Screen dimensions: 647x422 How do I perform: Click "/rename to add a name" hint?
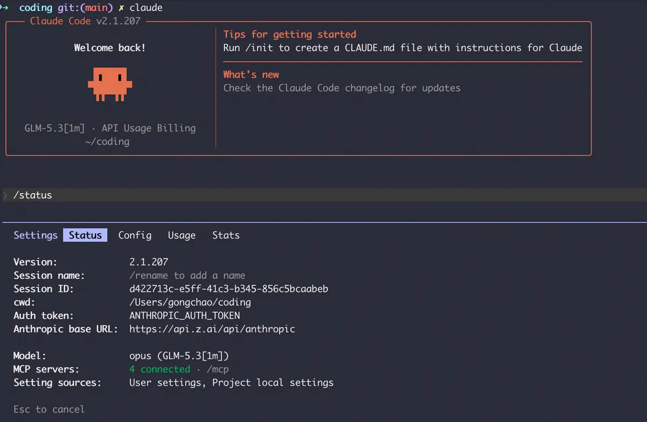[x=187, y=276]
